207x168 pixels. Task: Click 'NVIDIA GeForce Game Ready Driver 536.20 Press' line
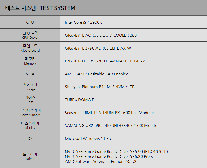pos(109,157)
